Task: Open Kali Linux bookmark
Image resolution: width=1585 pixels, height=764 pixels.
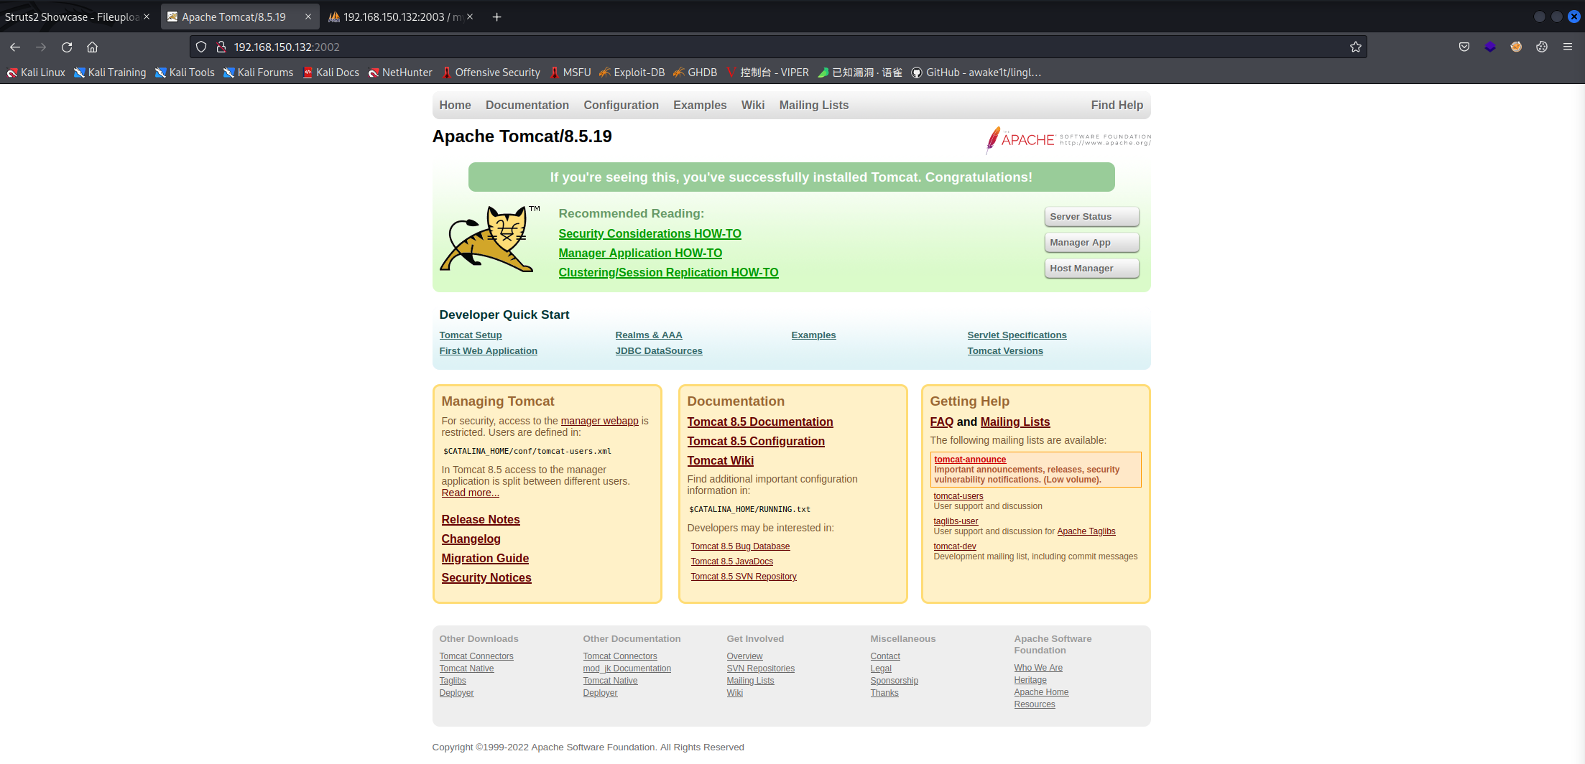Action: (x=36, y=73)
